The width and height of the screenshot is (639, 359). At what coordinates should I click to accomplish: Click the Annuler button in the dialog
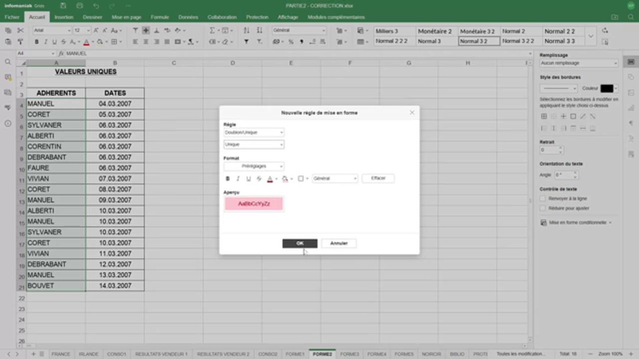(x=339, y=243)
